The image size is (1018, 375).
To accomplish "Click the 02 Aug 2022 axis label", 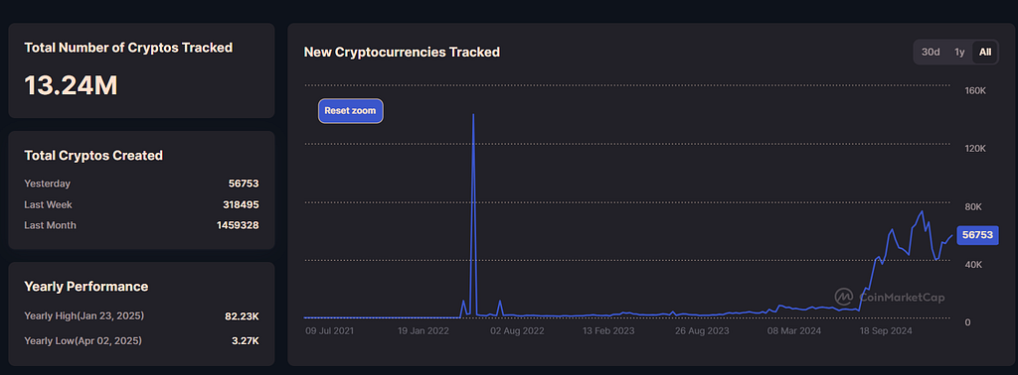I will pos(517,331).
